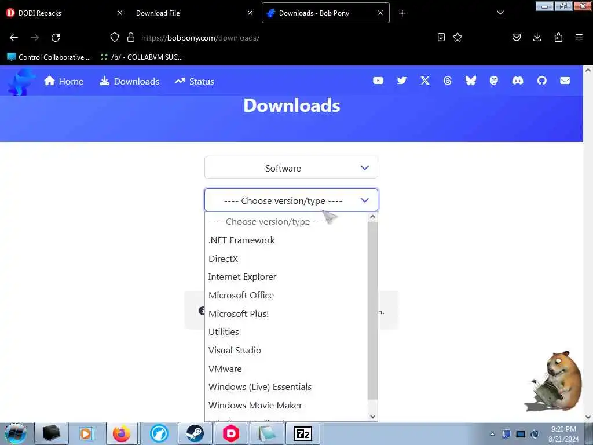Click the page scrollbar down arrow
593x445 pixels.
click(x=588, y=417)
